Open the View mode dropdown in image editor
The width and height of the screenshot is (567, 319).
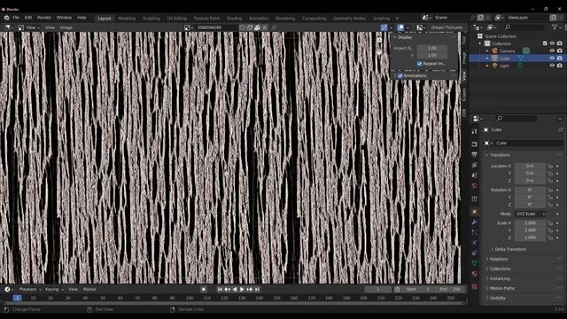click(28, 27)
